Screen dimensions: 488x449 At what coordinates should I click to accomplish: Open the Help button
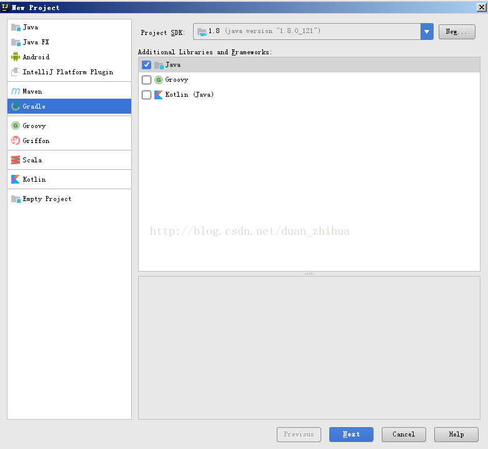[x=456, y=435]
